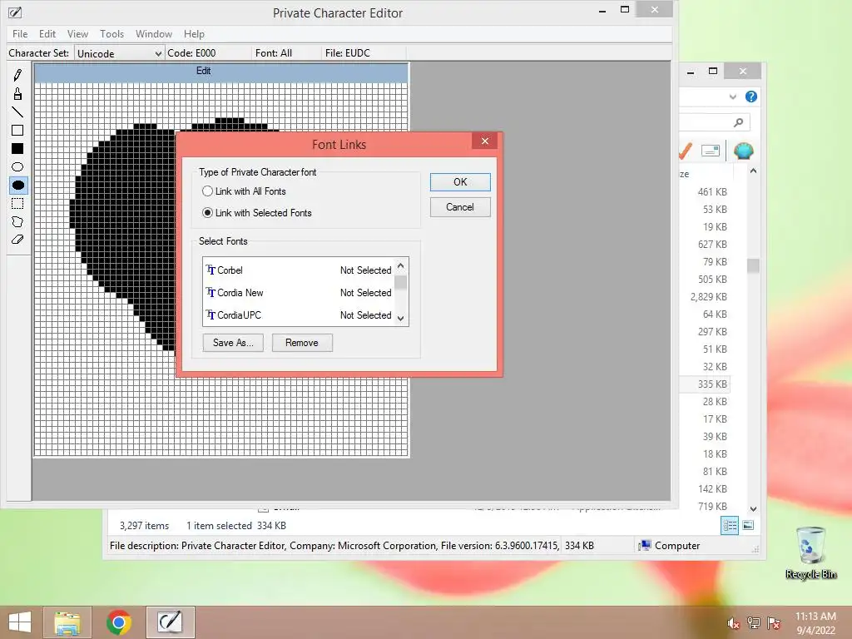This screenshot has height=639, width=852.
Task: Click the Action Center flag icon
Action: coord(773,623)
